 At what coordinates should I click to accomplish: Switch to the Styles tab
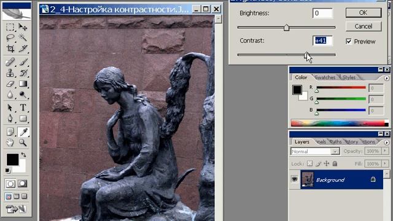click(349, 77)
